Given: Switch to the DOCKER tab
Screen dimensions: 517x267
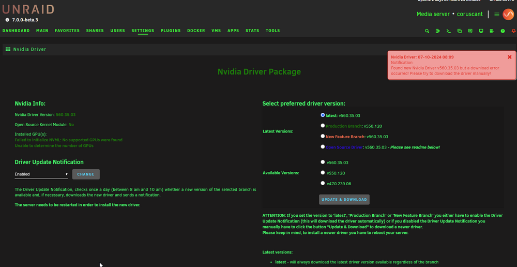Looking at the screenshot, I should pyautogui.click(x=196, y=31).
